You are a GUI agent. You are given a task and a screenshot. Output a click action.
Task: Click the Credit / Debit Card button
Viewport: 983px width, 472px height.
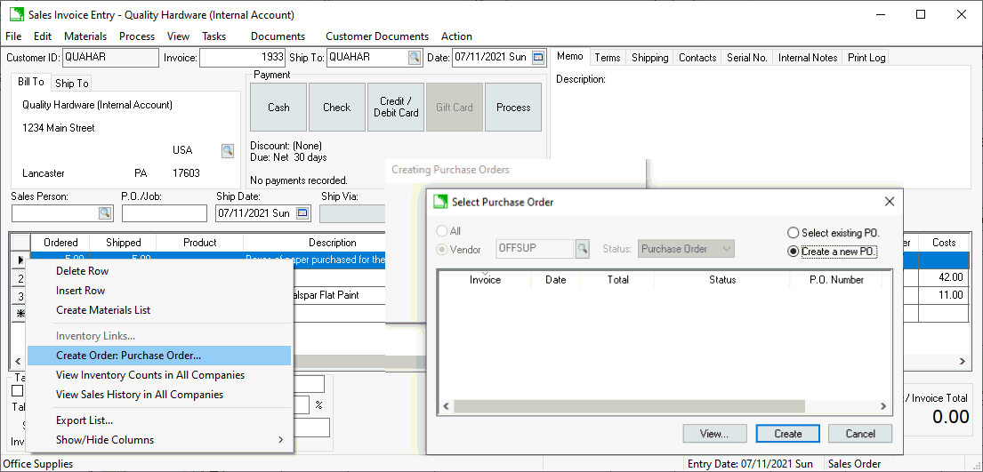point(396,108)
